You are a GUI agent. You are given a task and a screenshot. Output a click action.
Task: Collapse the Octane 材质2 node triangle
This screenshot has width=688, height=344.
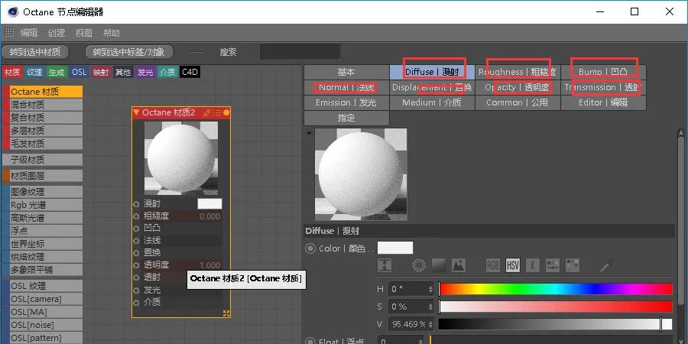coord(137,113)
